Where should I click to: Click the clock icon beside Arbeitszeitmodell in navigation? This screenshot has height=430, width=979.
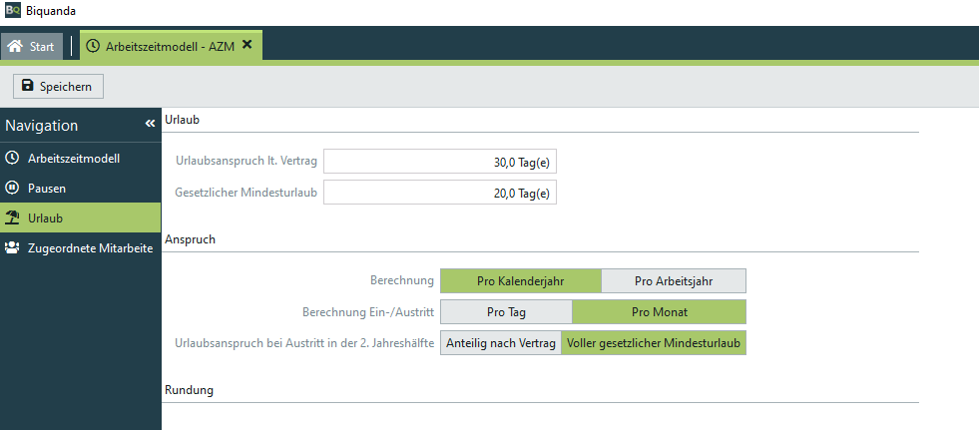pyautogui.click(x=12, y=158)
